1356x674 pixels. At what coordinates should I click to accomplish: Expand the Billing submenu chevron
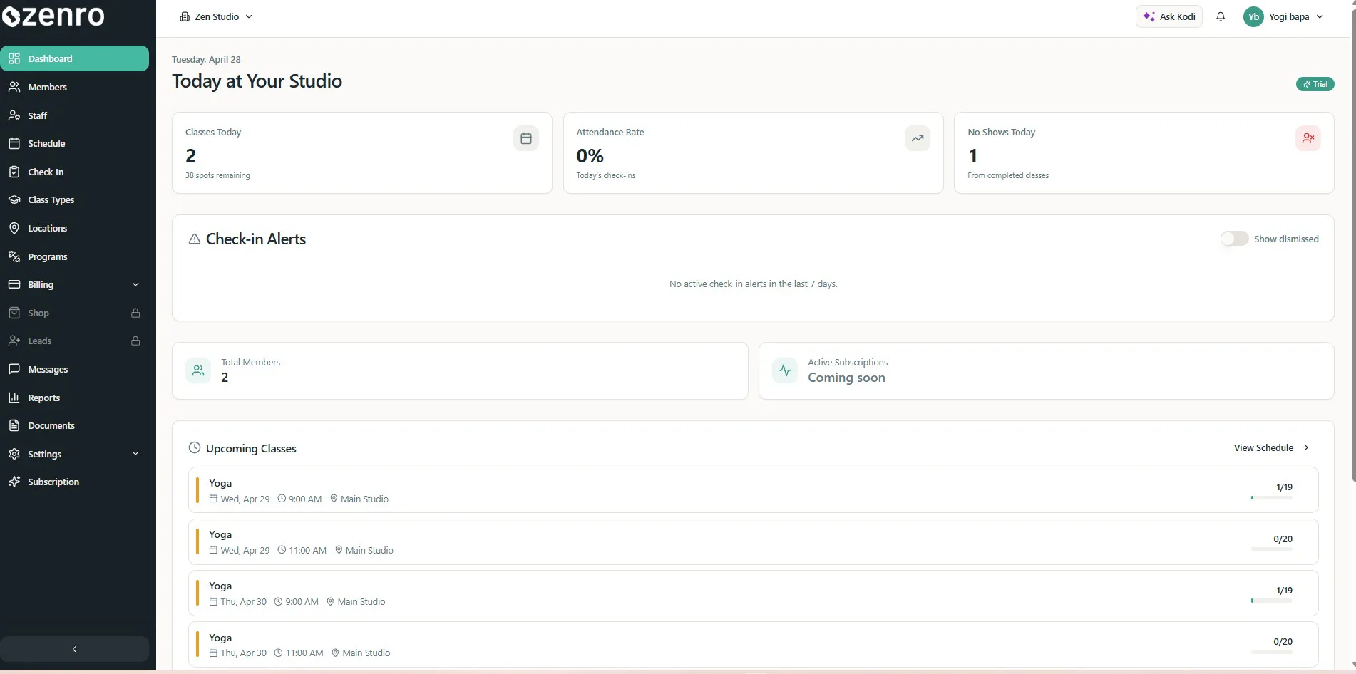[x=135, y=284]
